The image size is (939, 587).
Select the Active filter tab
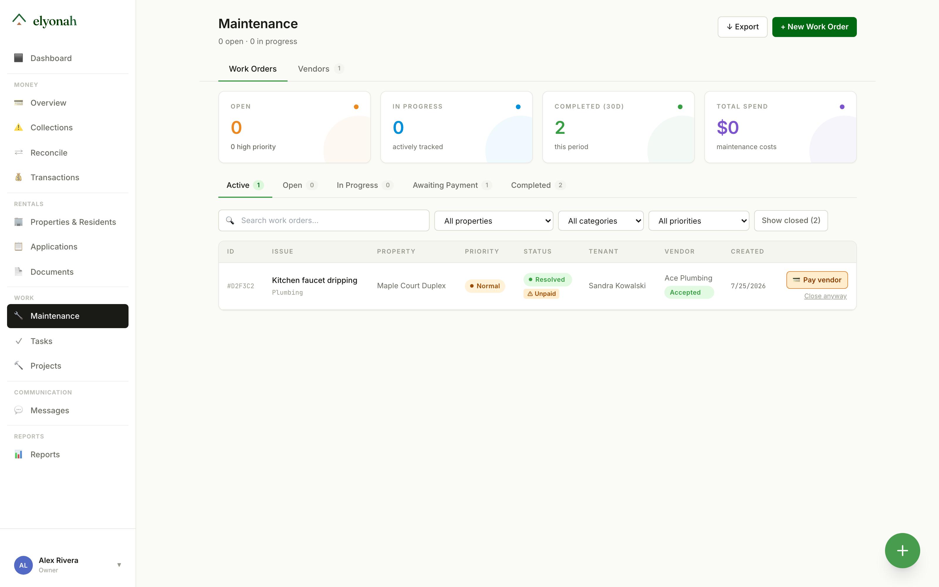pos(245,185)
